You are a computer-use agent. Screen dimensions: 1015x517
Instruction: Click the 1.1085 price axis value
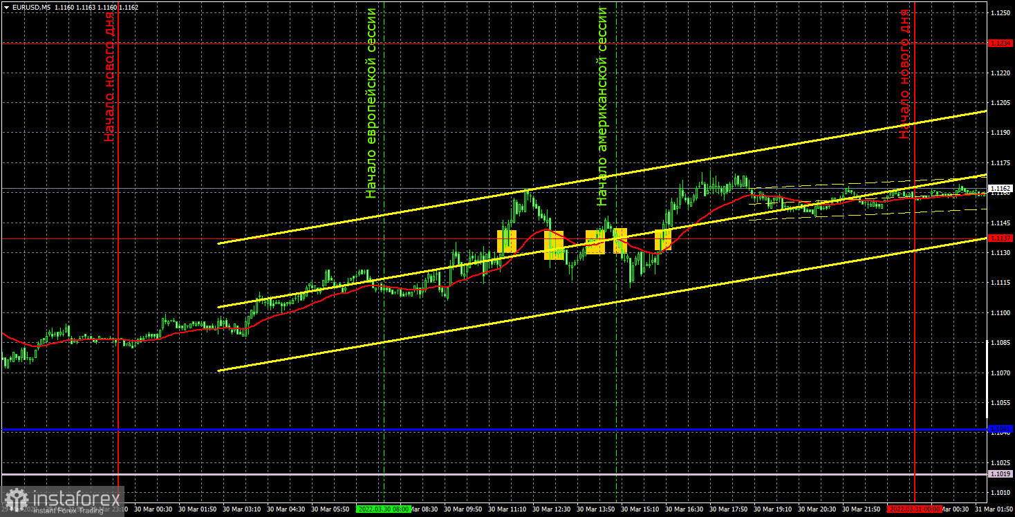click(x=1000, y=342)
